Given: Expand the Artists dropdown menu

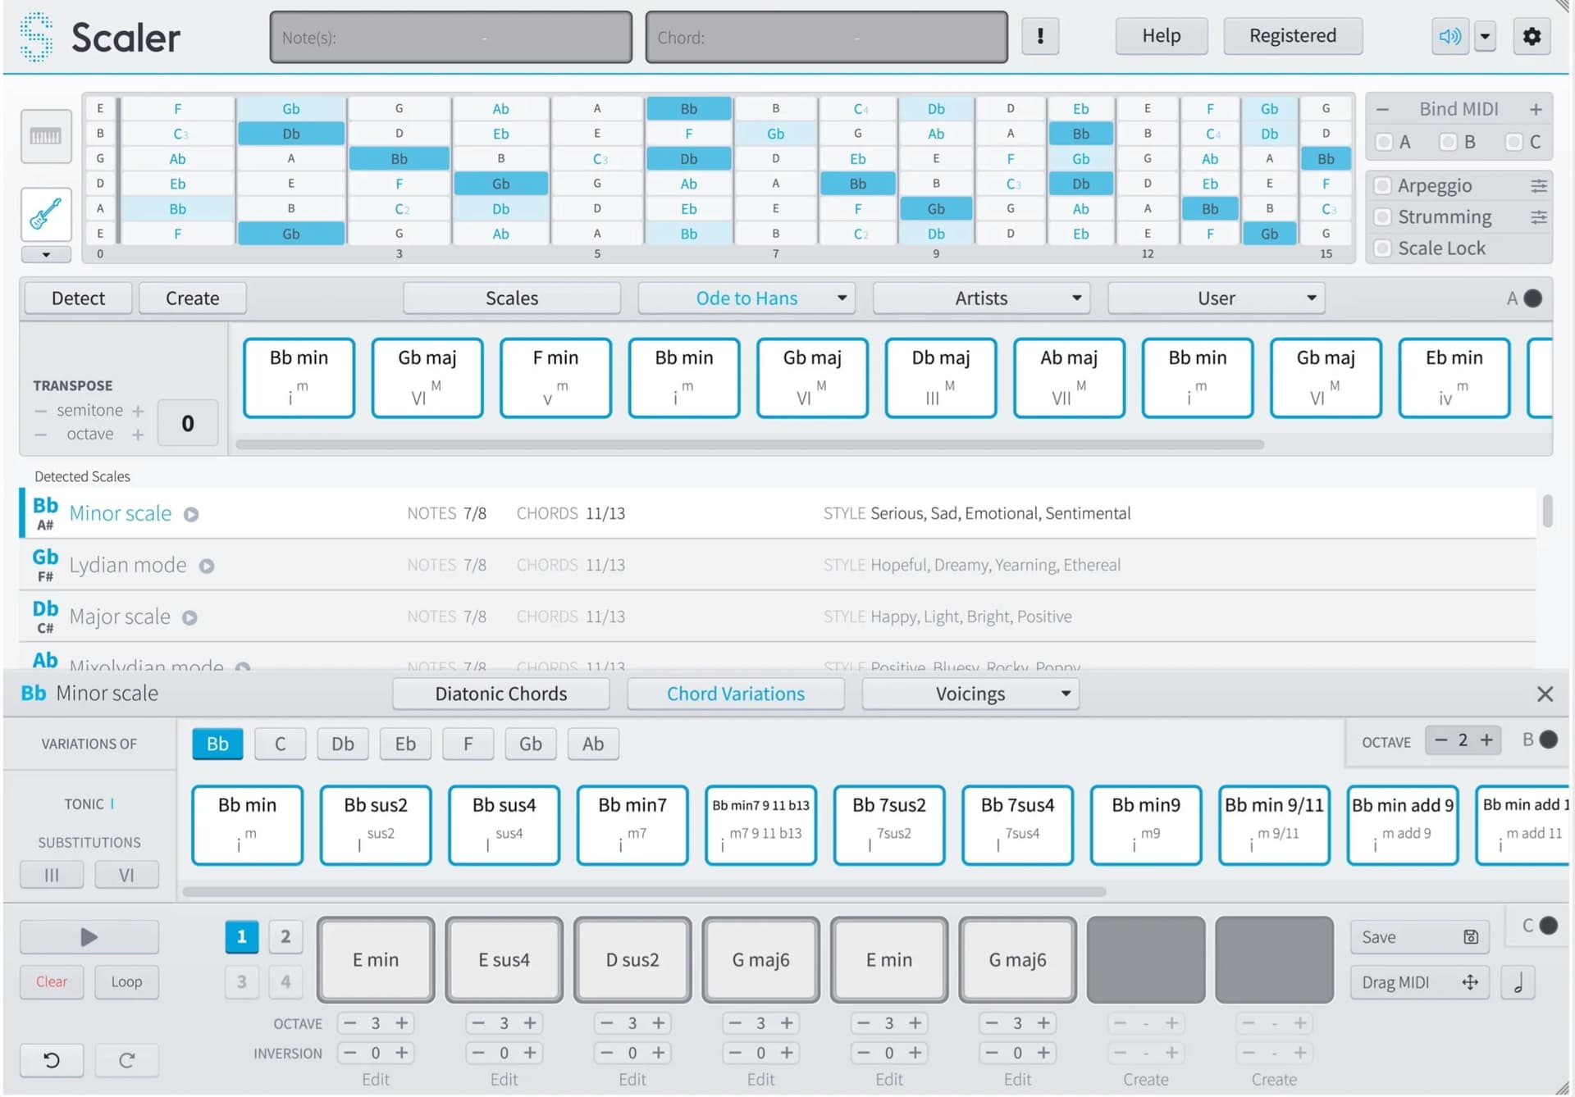Looking at the screenshot, I should click(1076, 298).
